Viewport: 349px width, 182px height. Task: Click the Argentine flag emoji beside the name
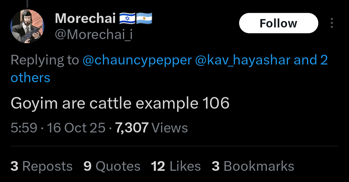click(x=144, y=18)
